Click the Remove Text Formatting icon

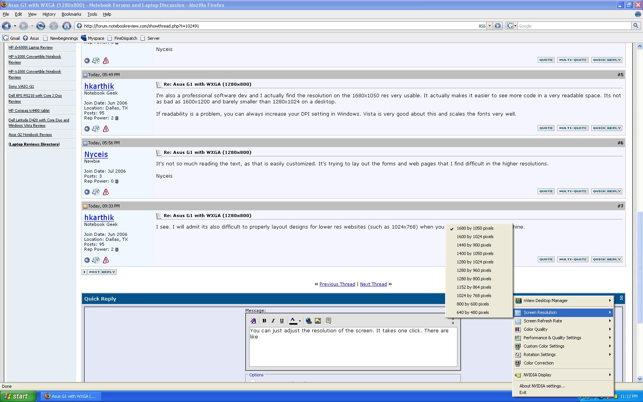click(x=253, y=321)
